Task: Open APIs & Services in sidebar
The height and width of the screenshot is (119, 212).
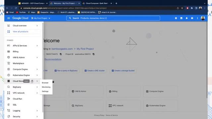Action: (20, 46)
